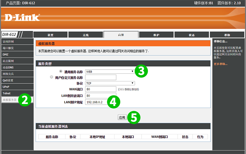This screenshot has height=154, width=246.
Task: Select the 通用服务名称 radio button
Action: (x=60, y=71)
